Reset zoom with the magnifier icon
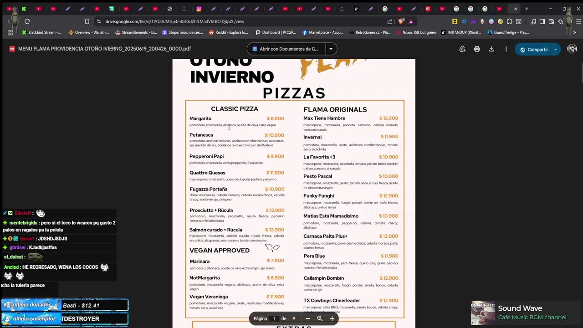This screenshot has height=328, width=583. 320,318
